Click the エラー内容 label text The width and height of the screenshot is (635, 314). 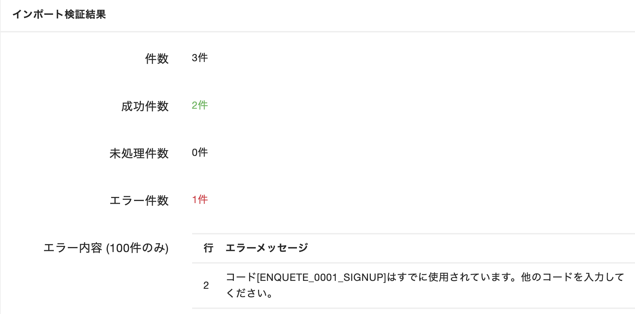click(73, 248)
